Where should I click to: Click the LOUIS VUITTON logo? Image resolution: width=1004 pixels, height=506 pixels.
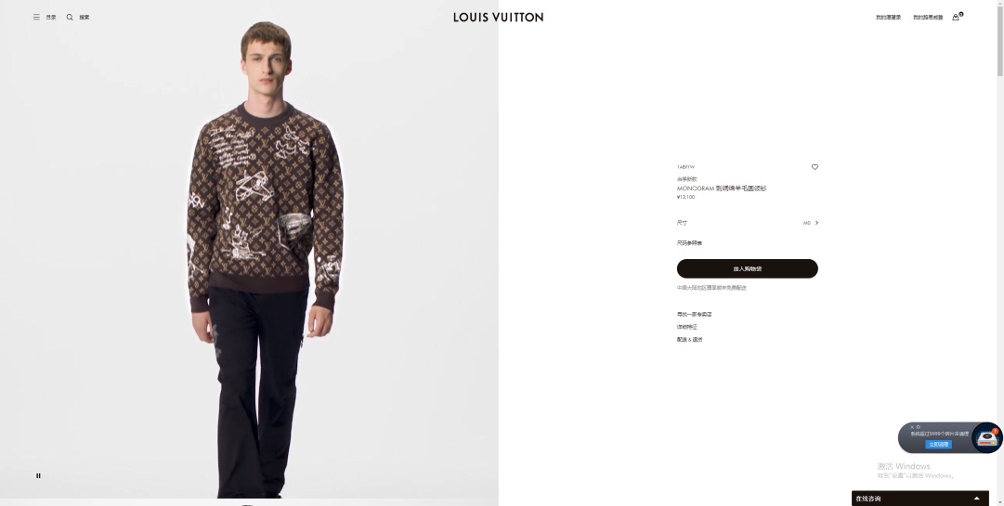(498, 18)
